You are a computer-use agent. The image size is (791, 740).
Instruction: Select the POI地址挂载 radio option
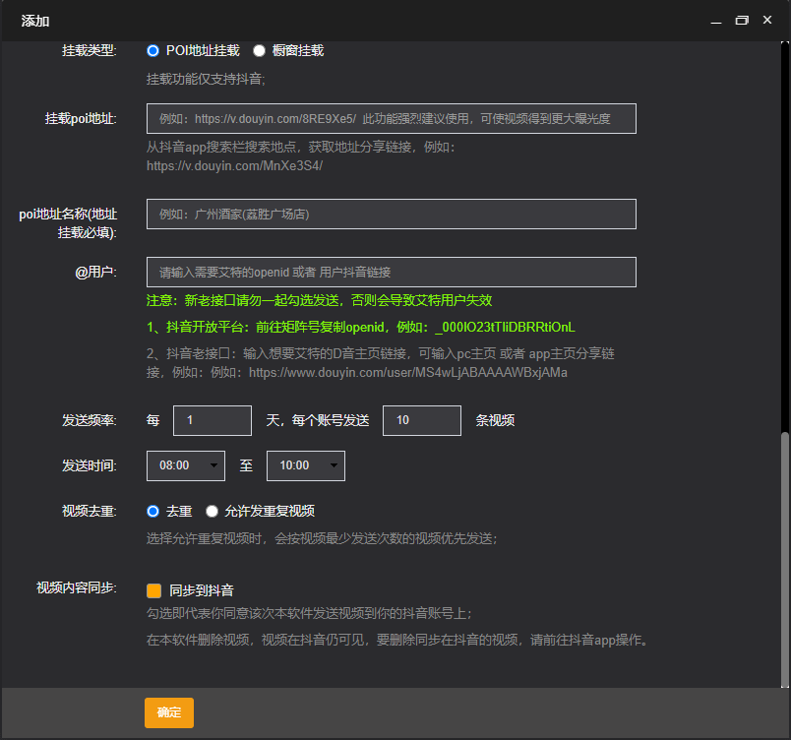152,50
